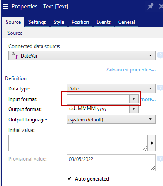Click the arrow button next to Initial value
The image size is (163, 186).
coord(152,143)
